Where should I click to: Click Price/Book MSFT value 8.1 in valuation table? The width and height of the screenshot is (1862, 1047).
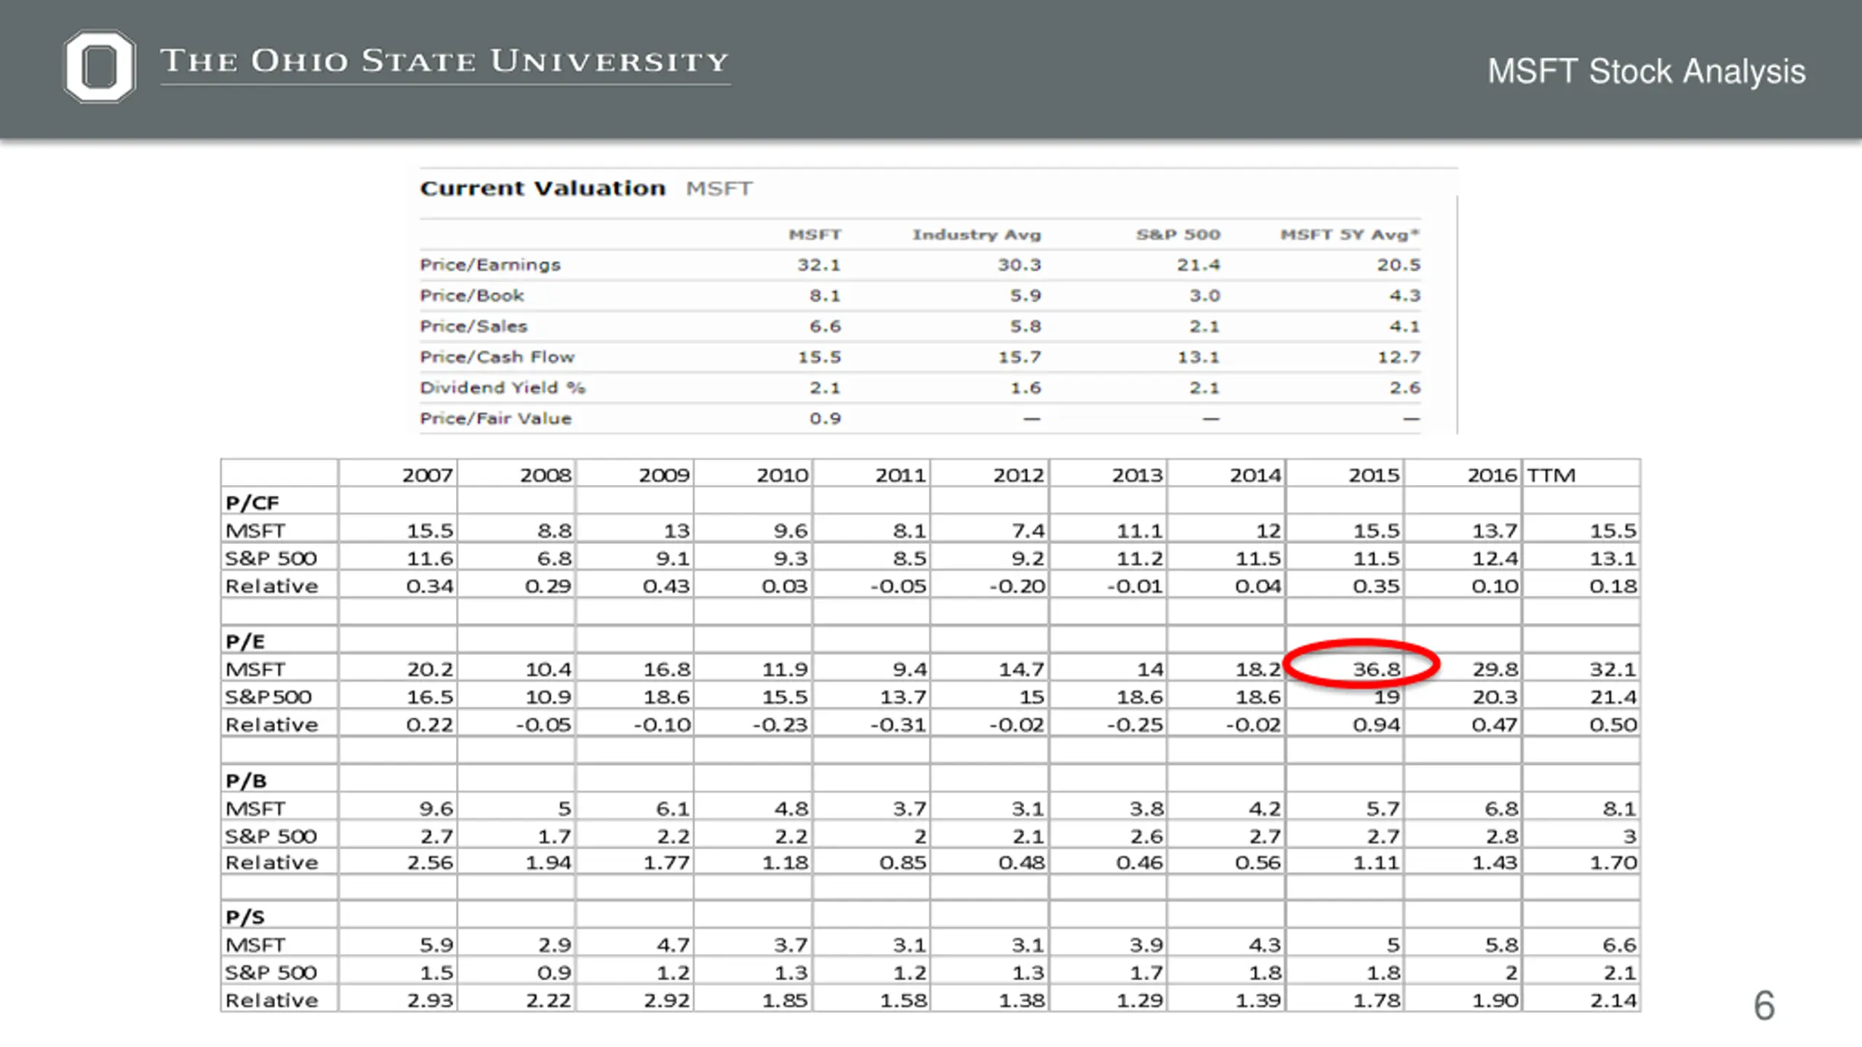[x=825, y=296]
